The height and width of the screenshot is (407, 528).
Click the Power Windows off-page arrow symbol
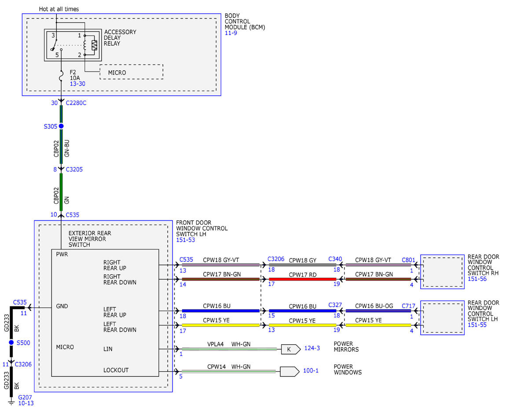pyautogui.click(x=290, y=371)
